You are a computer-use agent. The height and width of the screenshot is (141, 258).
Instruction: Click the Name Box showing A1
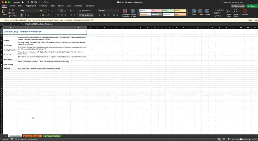(5, 24)
